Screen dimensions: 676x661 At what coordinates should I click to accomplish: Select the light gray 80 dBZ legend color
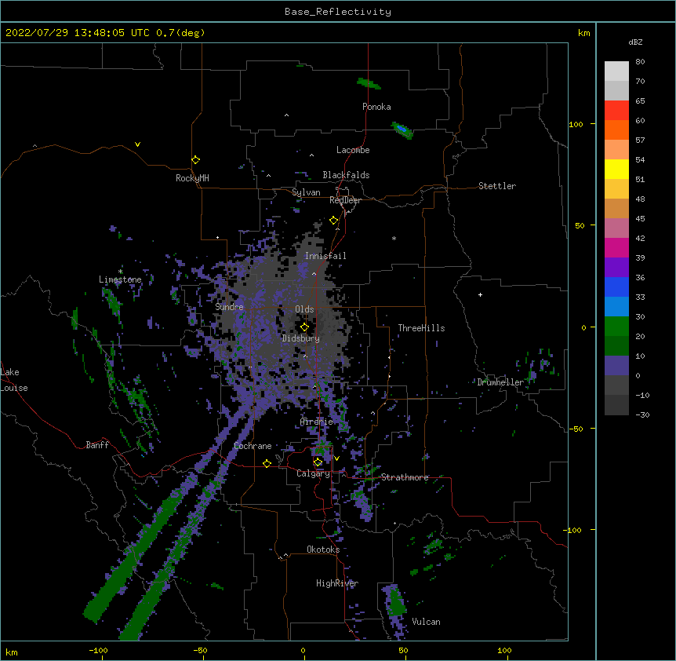[x=616, y=71]
